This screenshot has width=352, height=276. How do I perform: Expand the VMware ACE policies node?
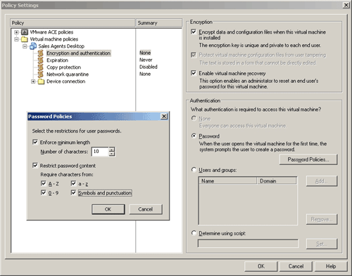[x=16, y=32]
